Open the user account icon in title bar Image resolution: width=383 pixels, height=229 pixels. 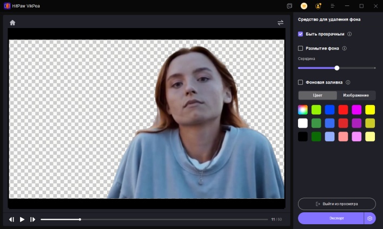(x=318, y=6)
